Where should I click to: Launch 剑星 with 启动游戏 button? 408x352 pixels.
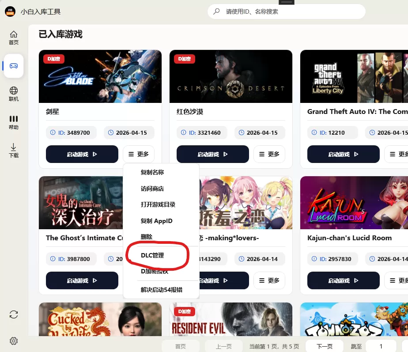tap(82, 154)
